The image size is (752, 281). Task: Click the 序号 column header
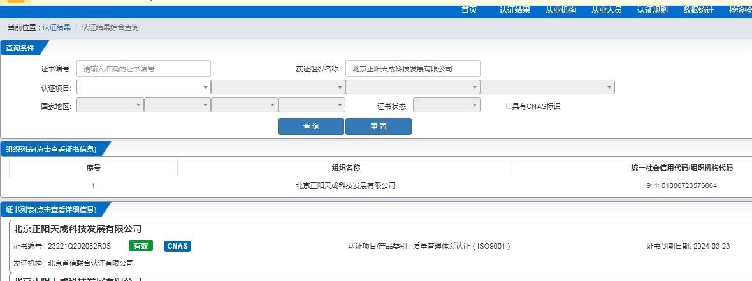(93, 168)
